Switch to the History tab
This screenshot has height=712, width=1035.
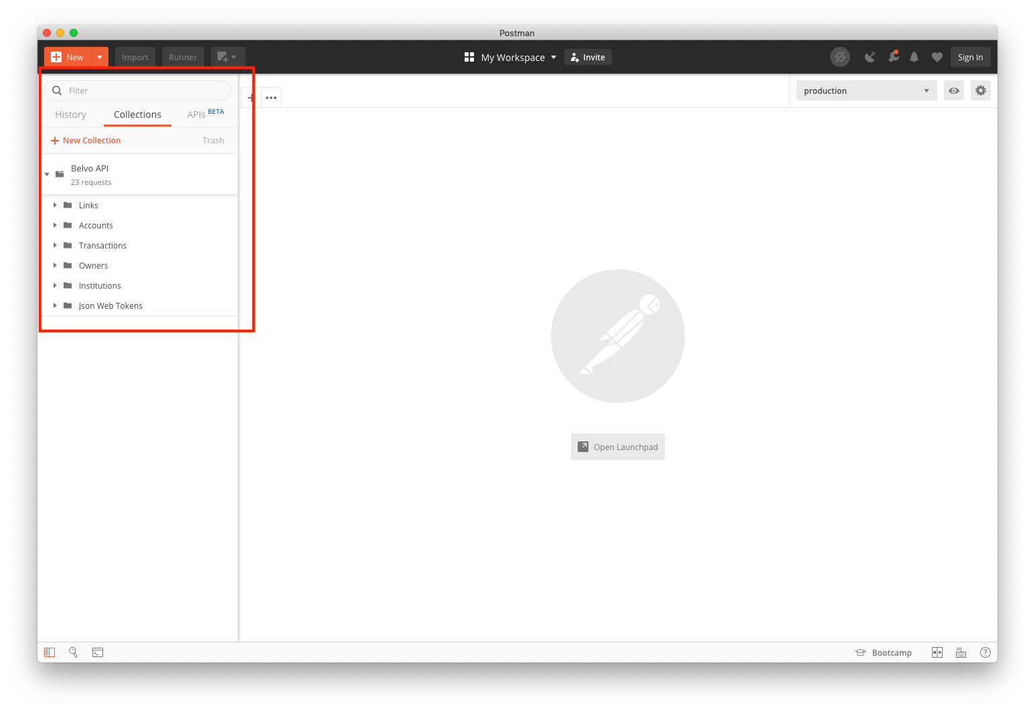[x=71, y=115]
